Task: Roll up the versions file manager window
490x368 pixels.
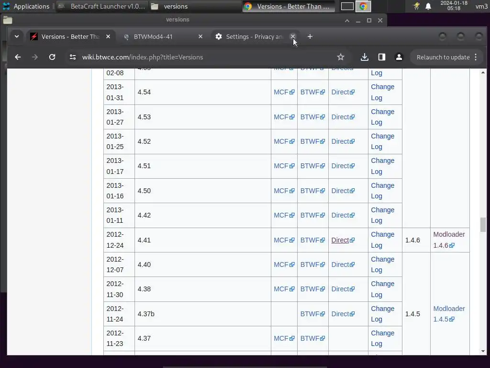Action: point(347,20)
